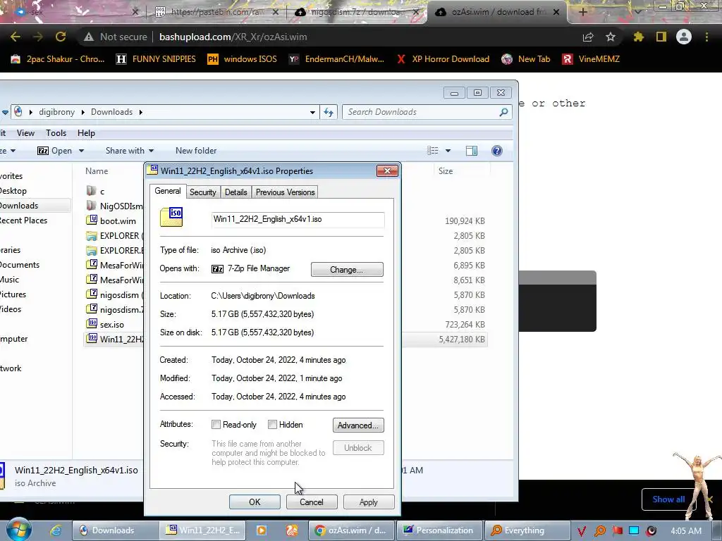
Task: Go back in Chrome browser
Action: pyautogui.click(x=16, y=37)
